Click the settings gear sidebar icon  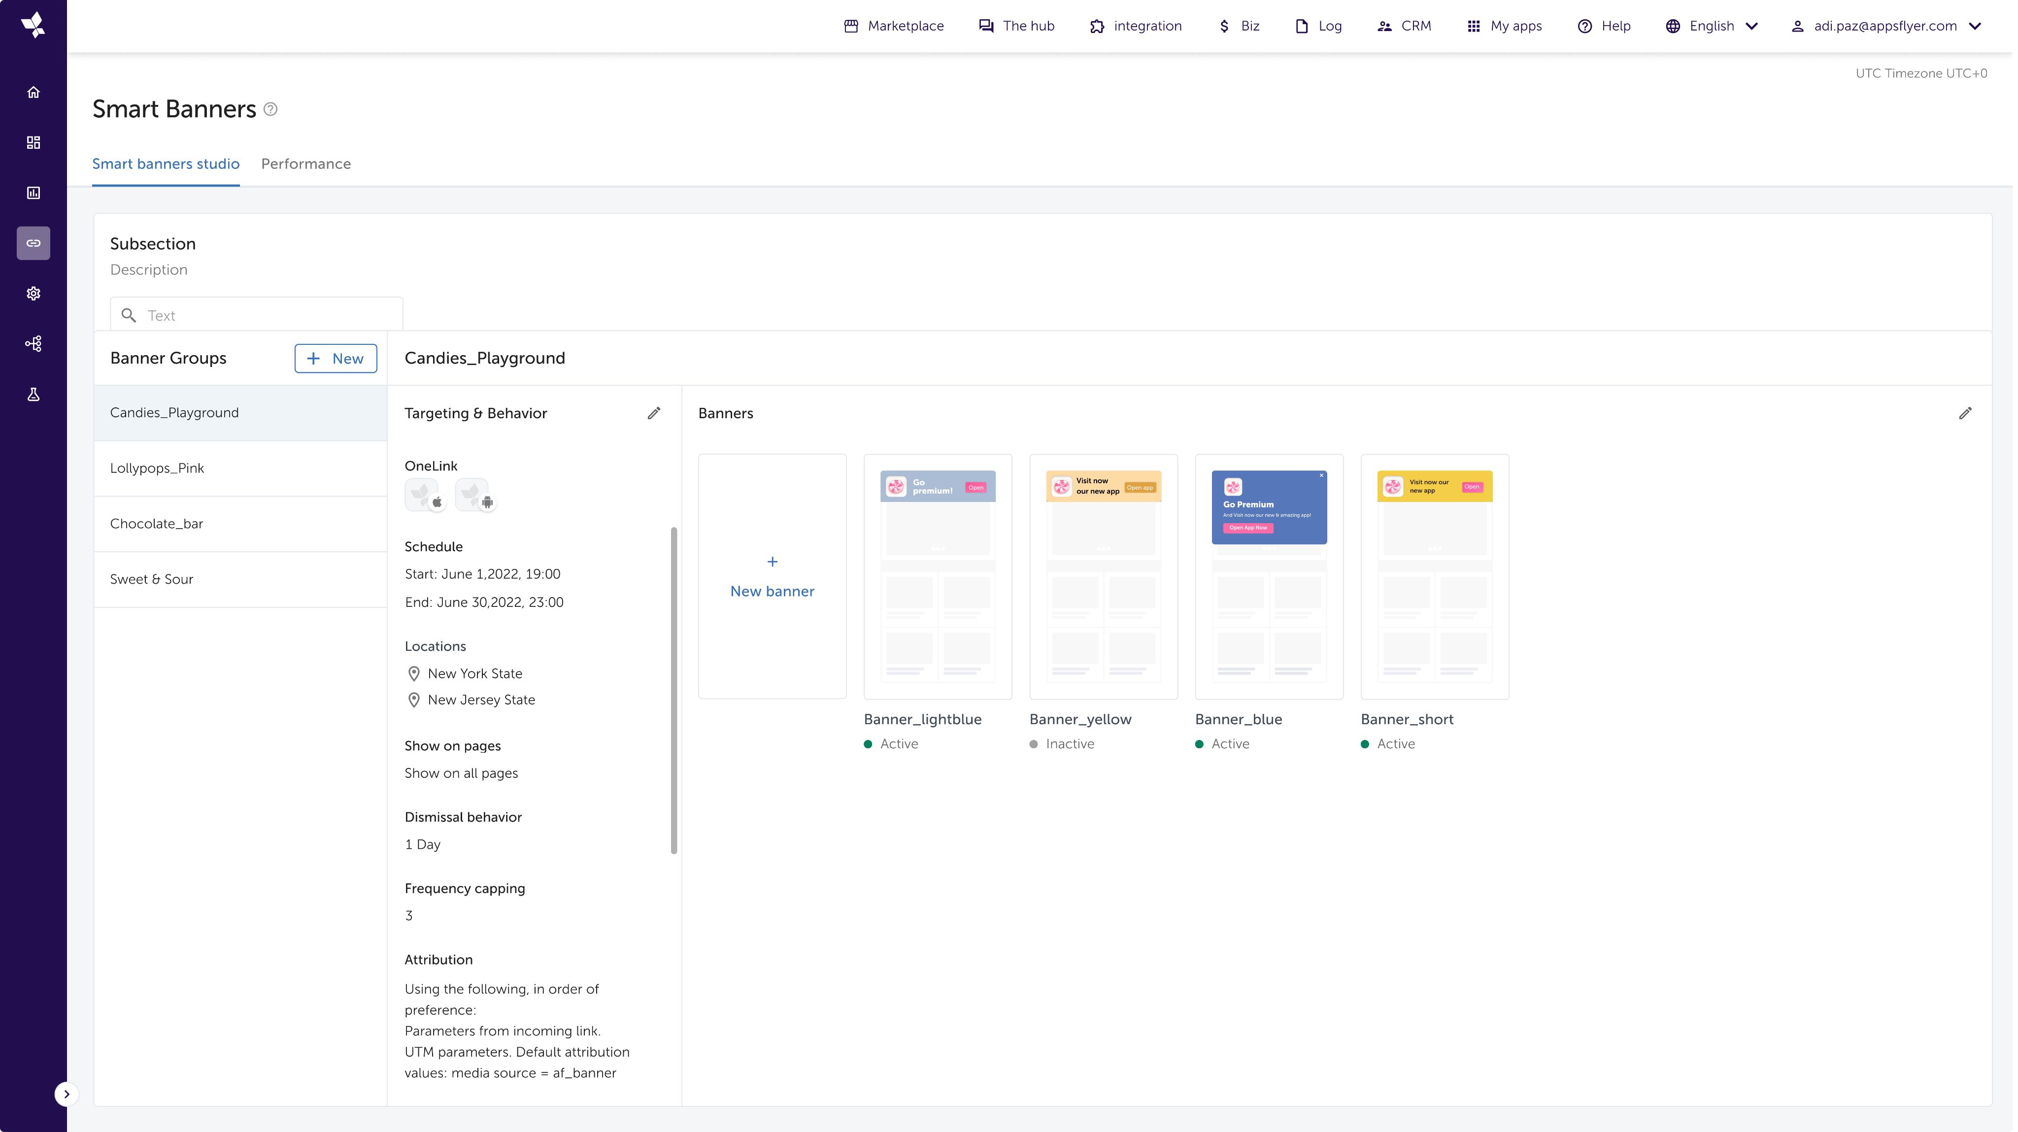33,293
